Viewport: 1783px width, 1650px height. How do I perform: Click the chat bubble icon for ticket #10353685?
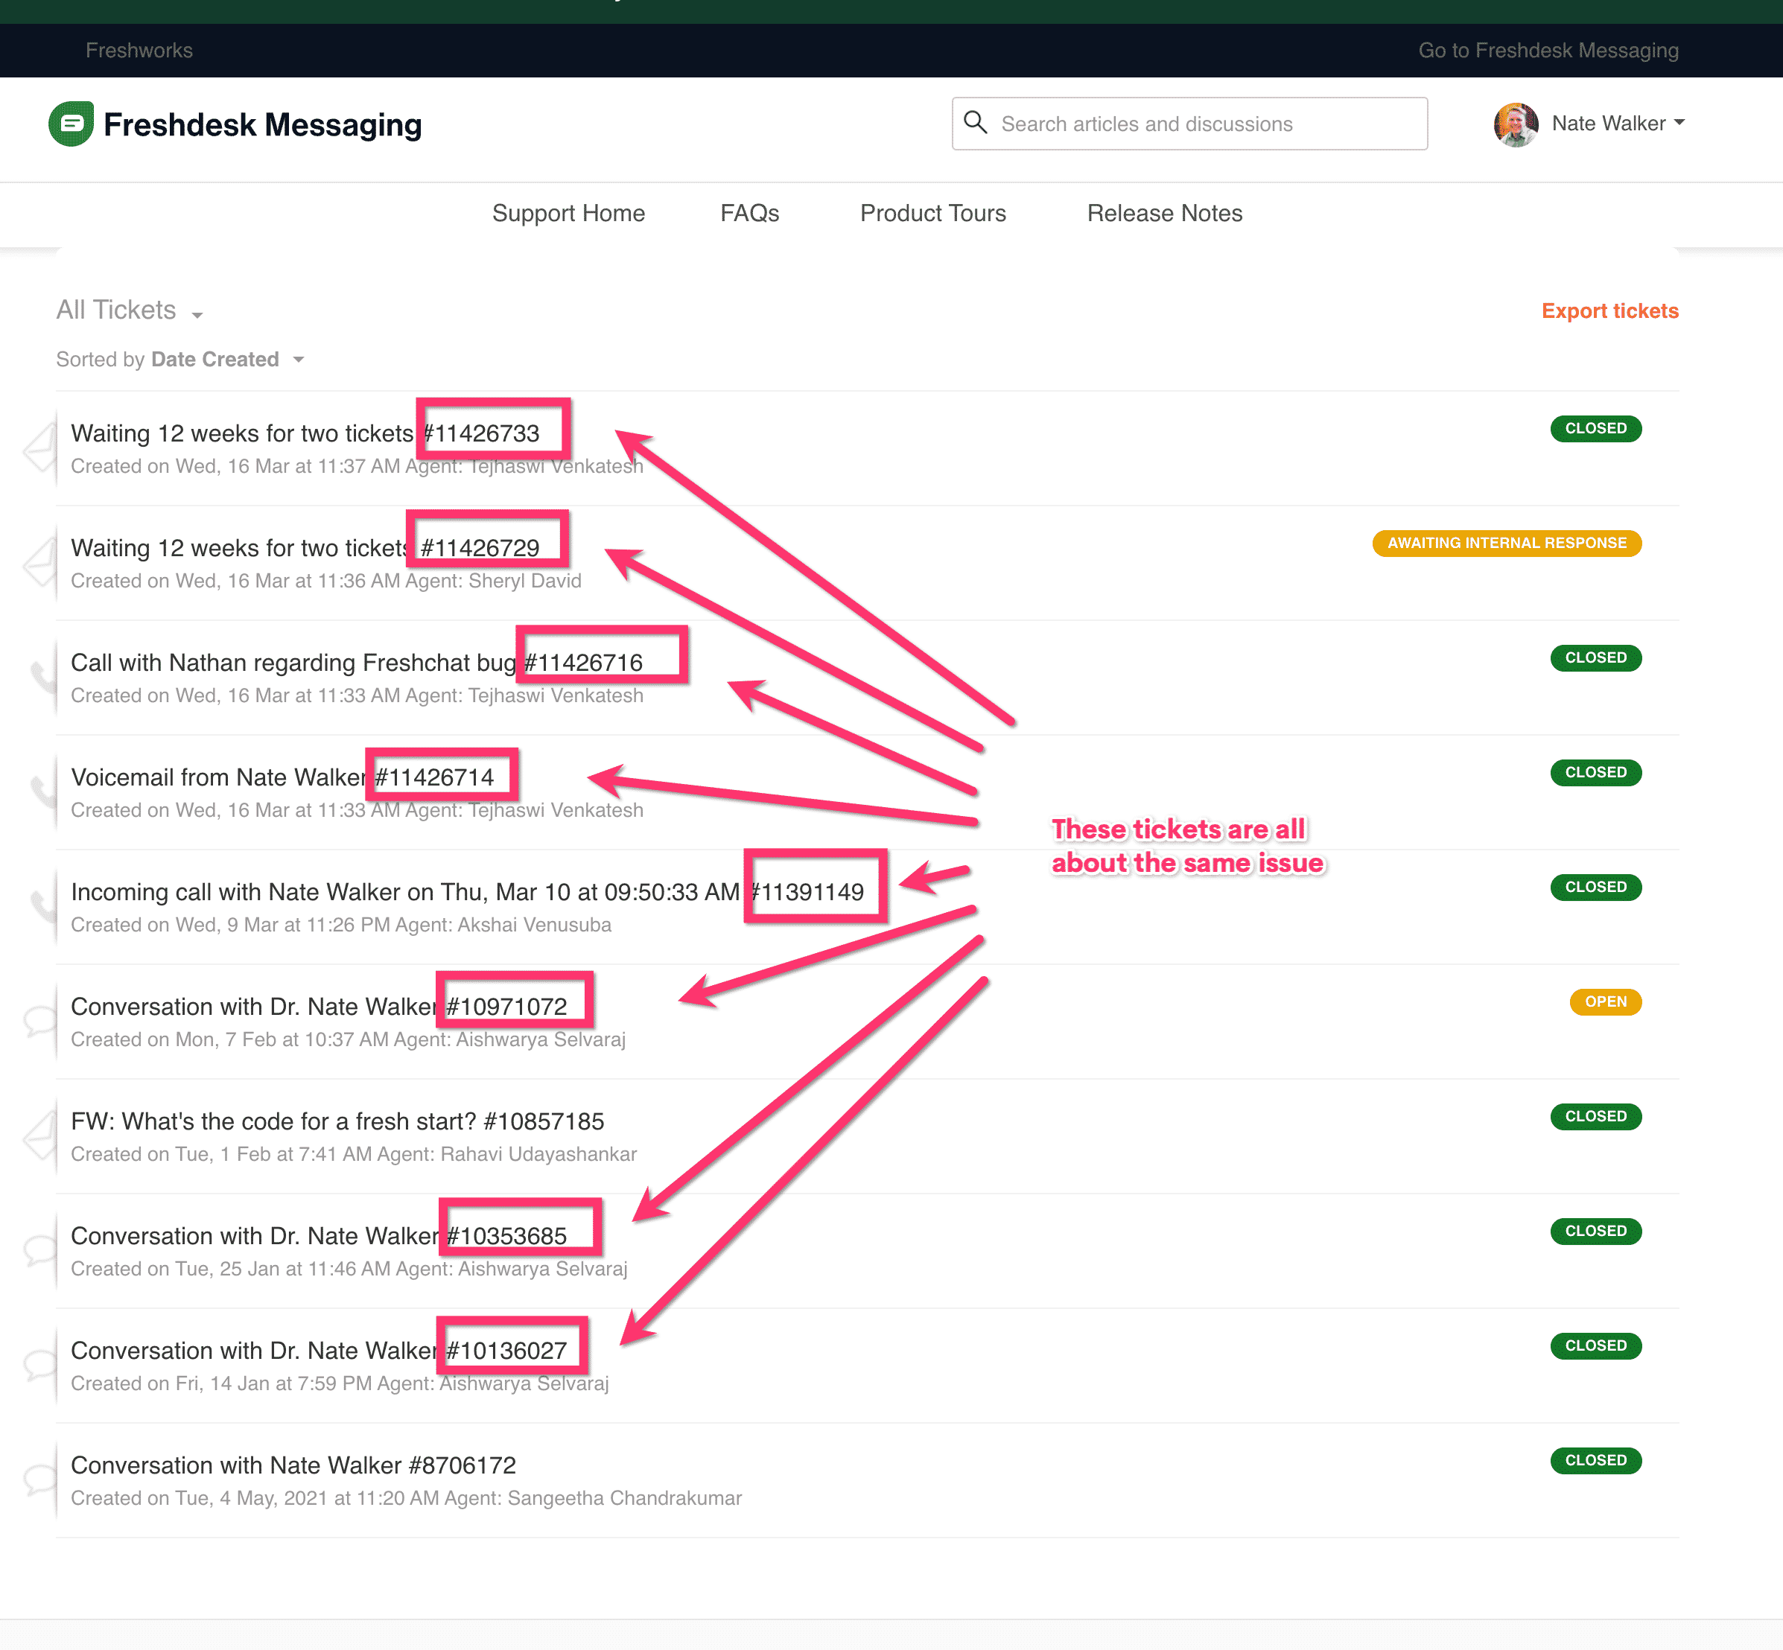point(40,1250)
